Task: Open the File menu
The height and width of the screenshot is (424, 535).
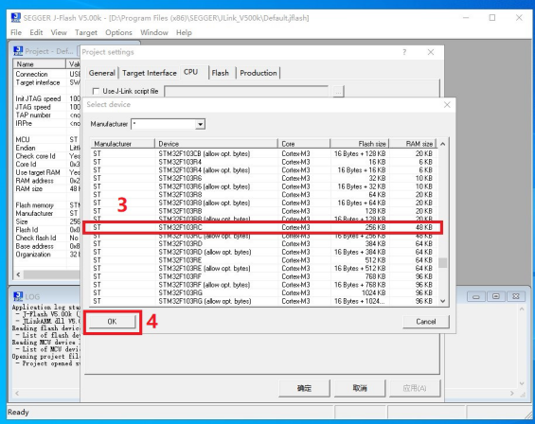Action: tap(16, 32)
